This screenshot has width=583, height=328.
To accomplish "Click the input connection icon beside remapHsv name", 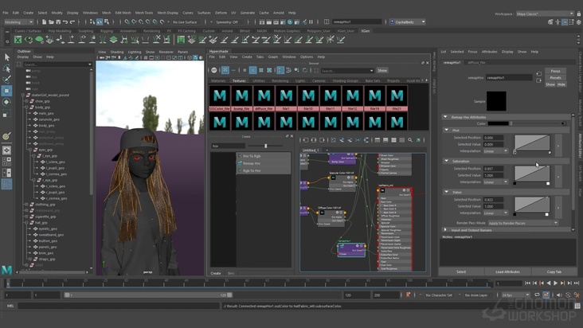I will pyautogui.click(x=539, y=74).
